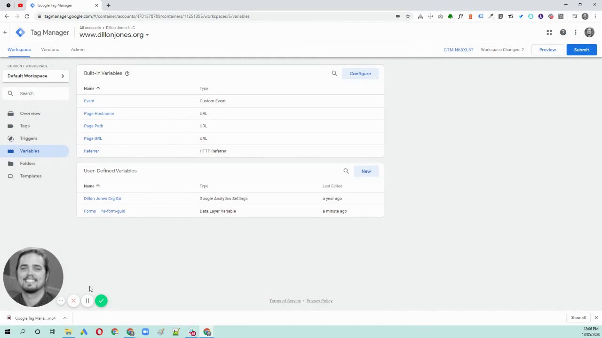Image resolution: width=602 pixels, height=338 pixels.
Task: Open the Tags section
Action: click(x=25, y=126)
